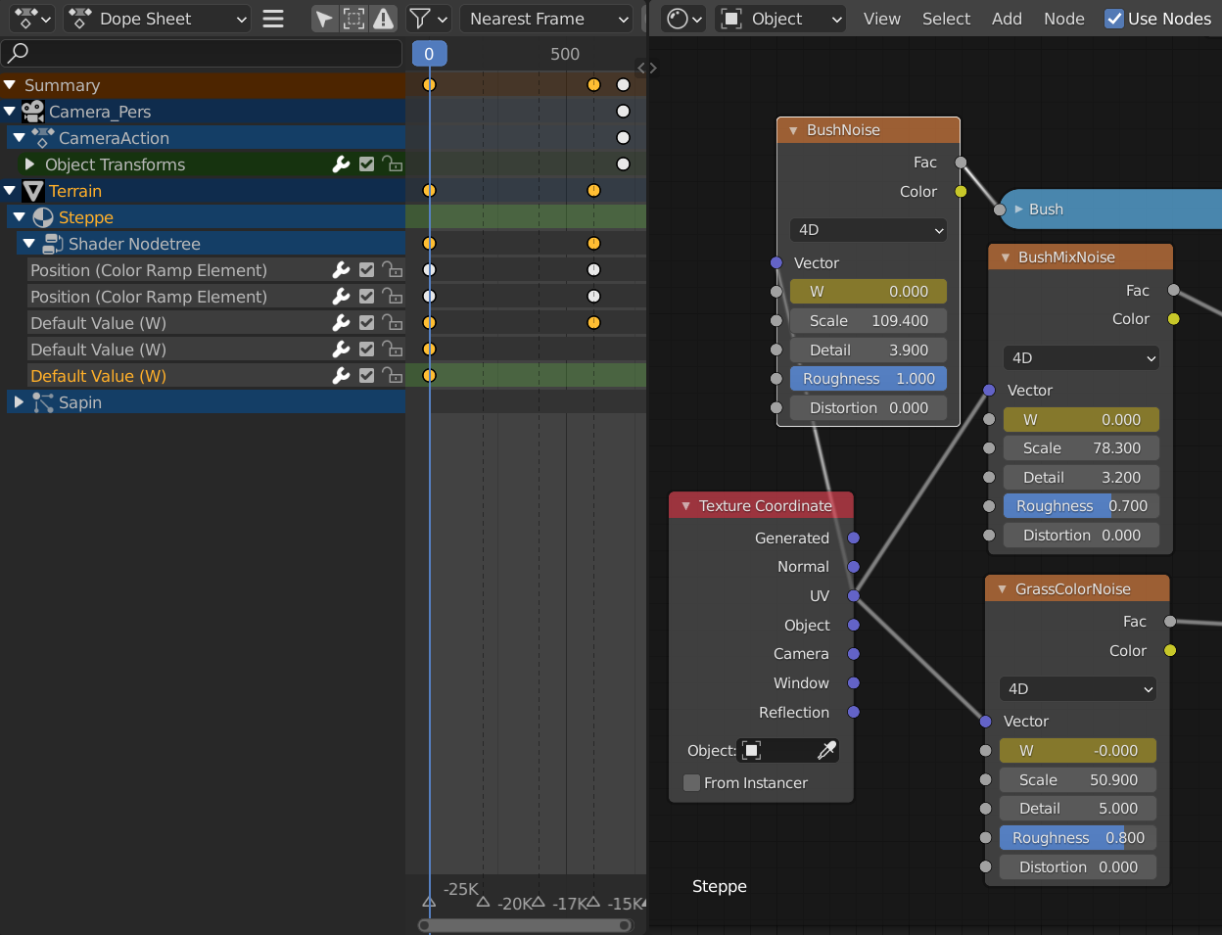1222x935 pixels.
Task: Expand the Bush frame node arrow
Action: [1018, 210]
